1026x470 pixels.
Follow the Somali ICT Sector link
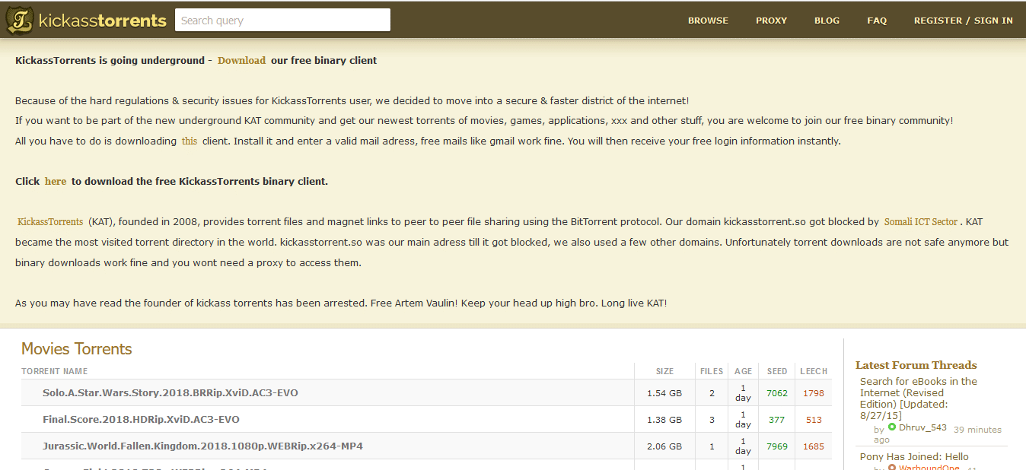[921, 222]
